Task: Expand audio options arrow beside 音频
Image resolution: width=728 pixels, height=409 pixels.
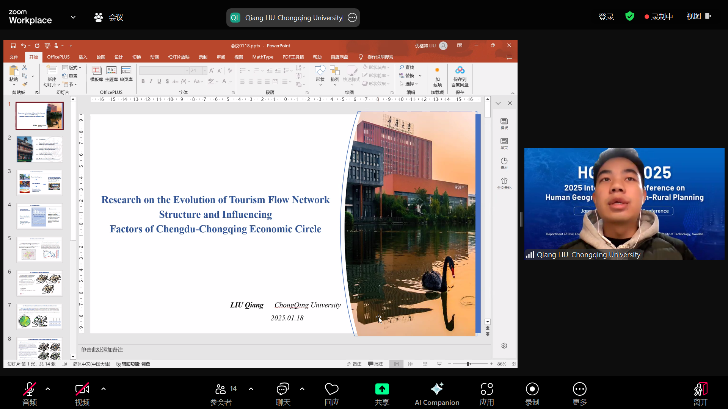Action: click(x=48, y=389)
